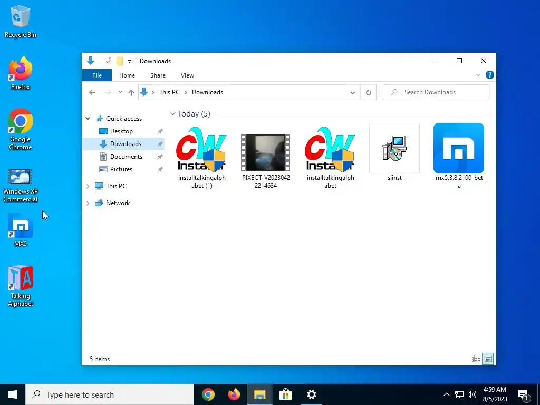Refresh the Downloads folder view
540x405 pixels.
coord(368,93)
